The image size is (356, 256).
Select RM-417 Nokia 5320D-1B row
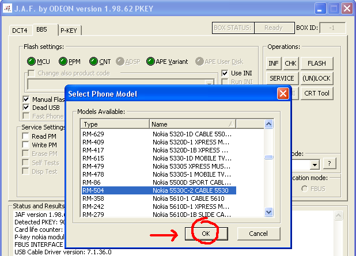click(x=158, y=150)
